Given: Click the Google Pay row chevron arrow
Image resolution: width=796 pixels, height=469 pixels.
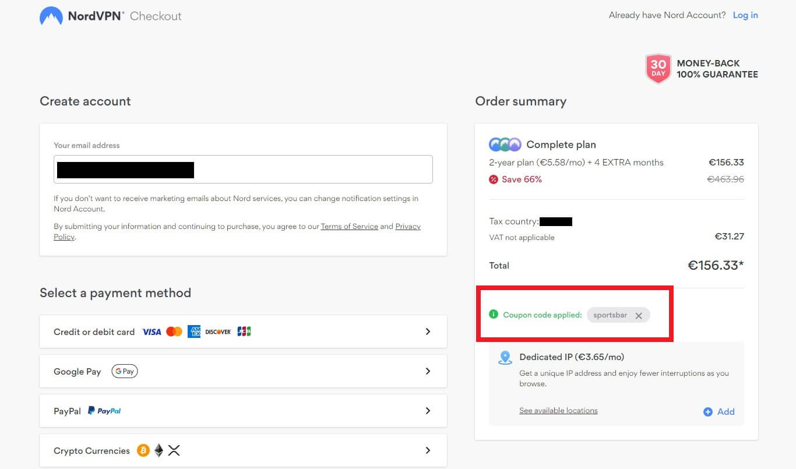Looking at the screenshot, I should pos(428,371).
